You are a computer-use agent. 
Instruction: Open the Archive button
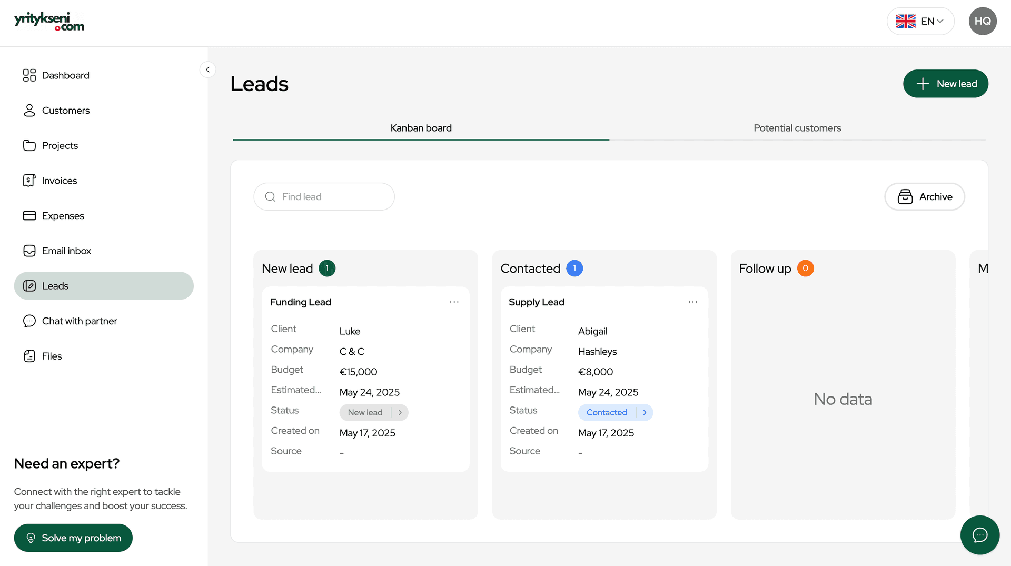(x=924, y=197)
